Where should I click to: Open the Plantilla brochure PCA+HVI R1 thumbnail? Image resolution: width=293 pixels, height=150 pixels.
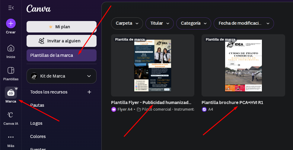(x=243, y=65)
